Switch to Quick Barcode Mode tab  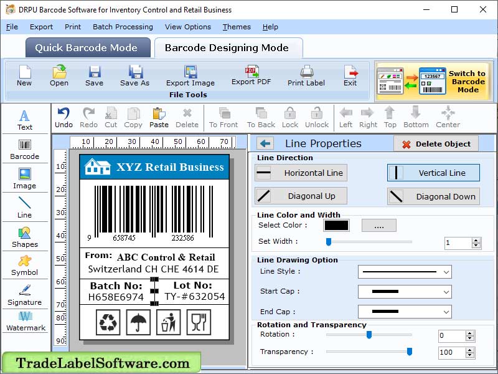[87, 47]
